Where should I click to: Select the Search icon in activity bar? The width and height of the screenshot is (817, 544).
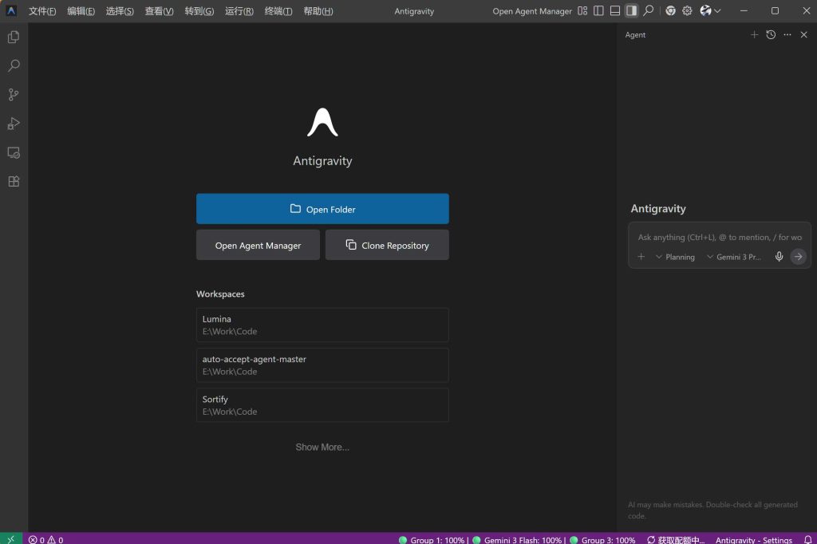pos(13,65)
